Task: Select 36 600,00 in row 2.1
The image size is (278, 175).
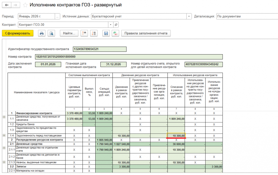Action: (x=176, y=144)
